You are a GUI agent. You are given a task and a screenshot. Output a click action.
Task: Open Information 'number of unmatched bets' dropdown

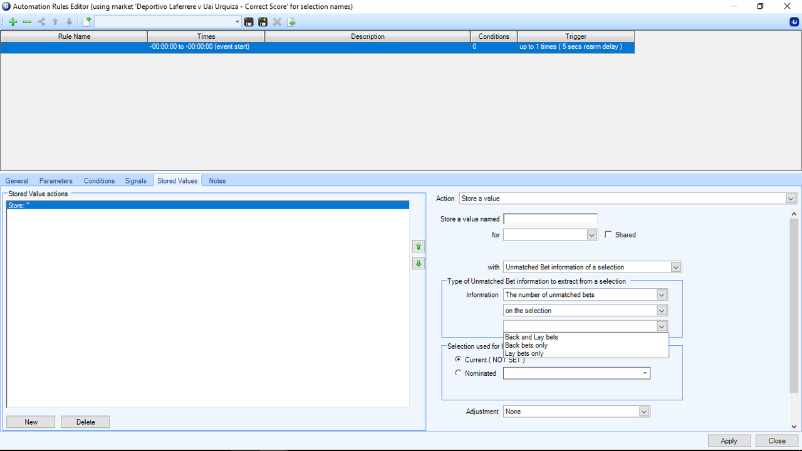coord(586,294)
